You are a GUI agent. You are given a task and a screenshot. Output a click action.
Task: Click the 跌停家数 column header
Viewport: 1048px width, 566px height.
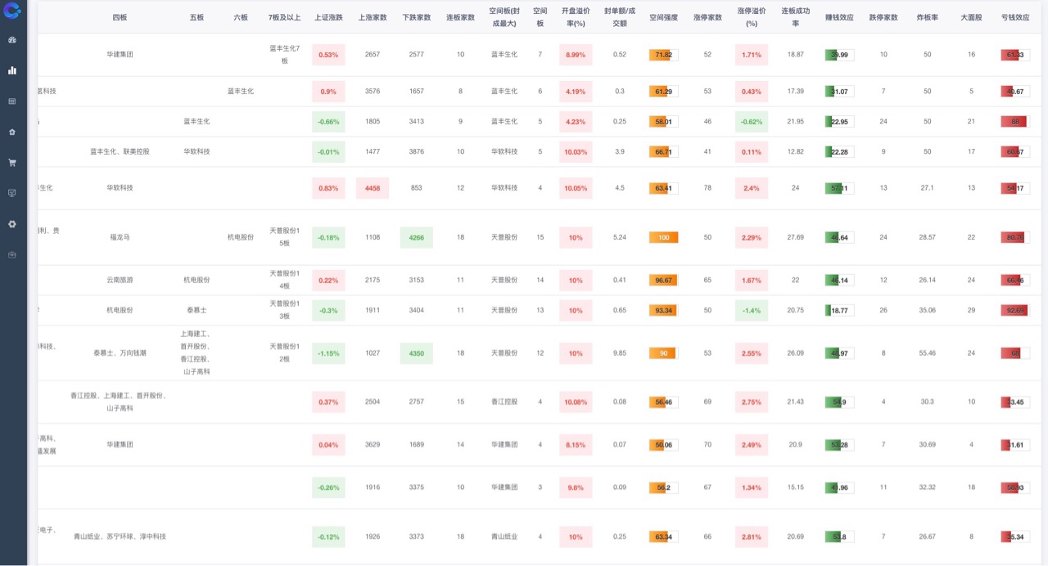click(883, 17)
